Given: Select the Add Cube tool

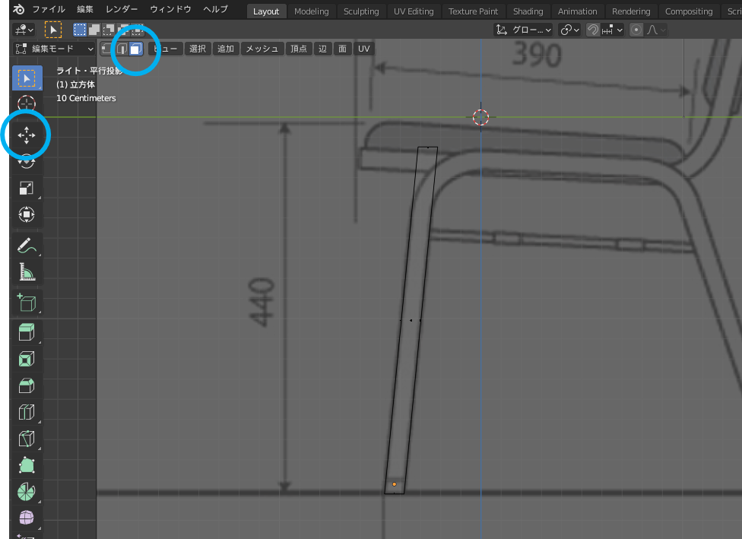Looking at the screenshot, I should coord(27,303).
